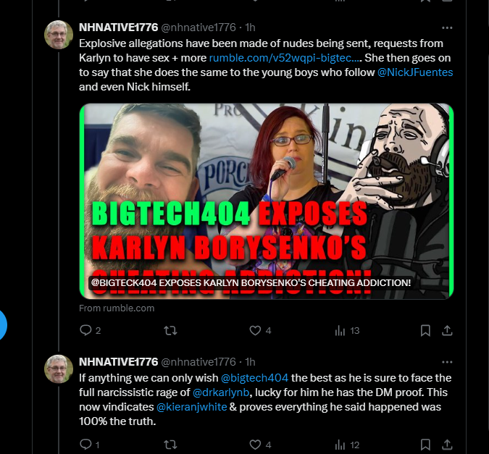The width and height of the screenshot is (489, 454).
Task: Open the @bigtech404 profile mention
Action: (x=254, y=378)
